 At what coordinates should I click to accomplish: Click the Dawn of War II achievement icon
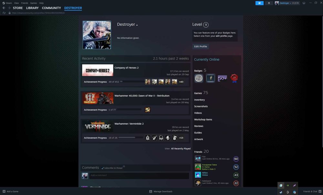coord(148,110)
